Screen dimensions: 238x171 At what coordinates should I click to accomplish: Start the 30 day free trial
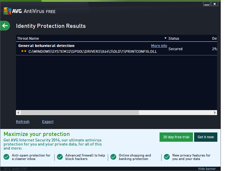pos(176,137)
